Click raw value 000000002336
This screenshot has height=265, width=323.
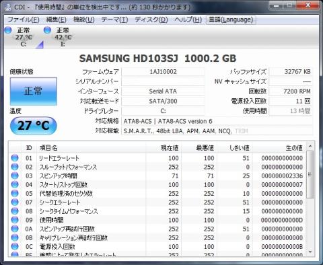pyautogui.click(x=282, y=176)
